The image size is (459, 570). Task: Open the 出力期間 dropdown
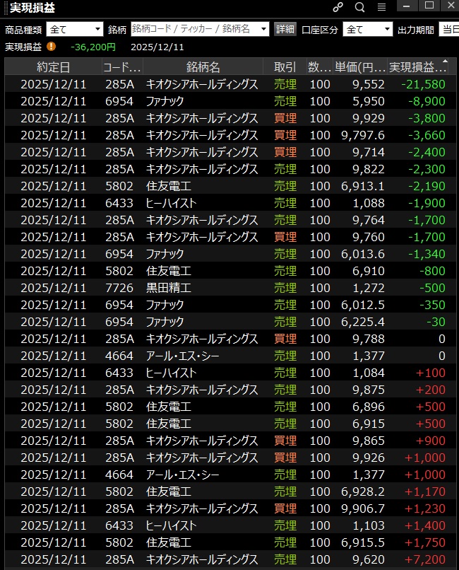click(x=448, y=29)
